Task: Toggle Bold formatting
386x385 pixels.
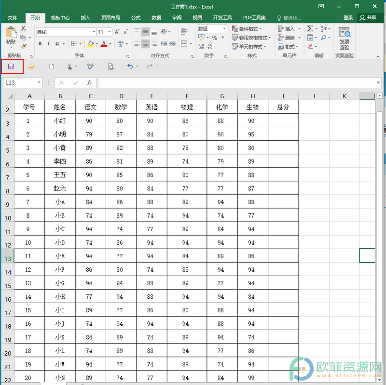Action: tap(40, 44)
